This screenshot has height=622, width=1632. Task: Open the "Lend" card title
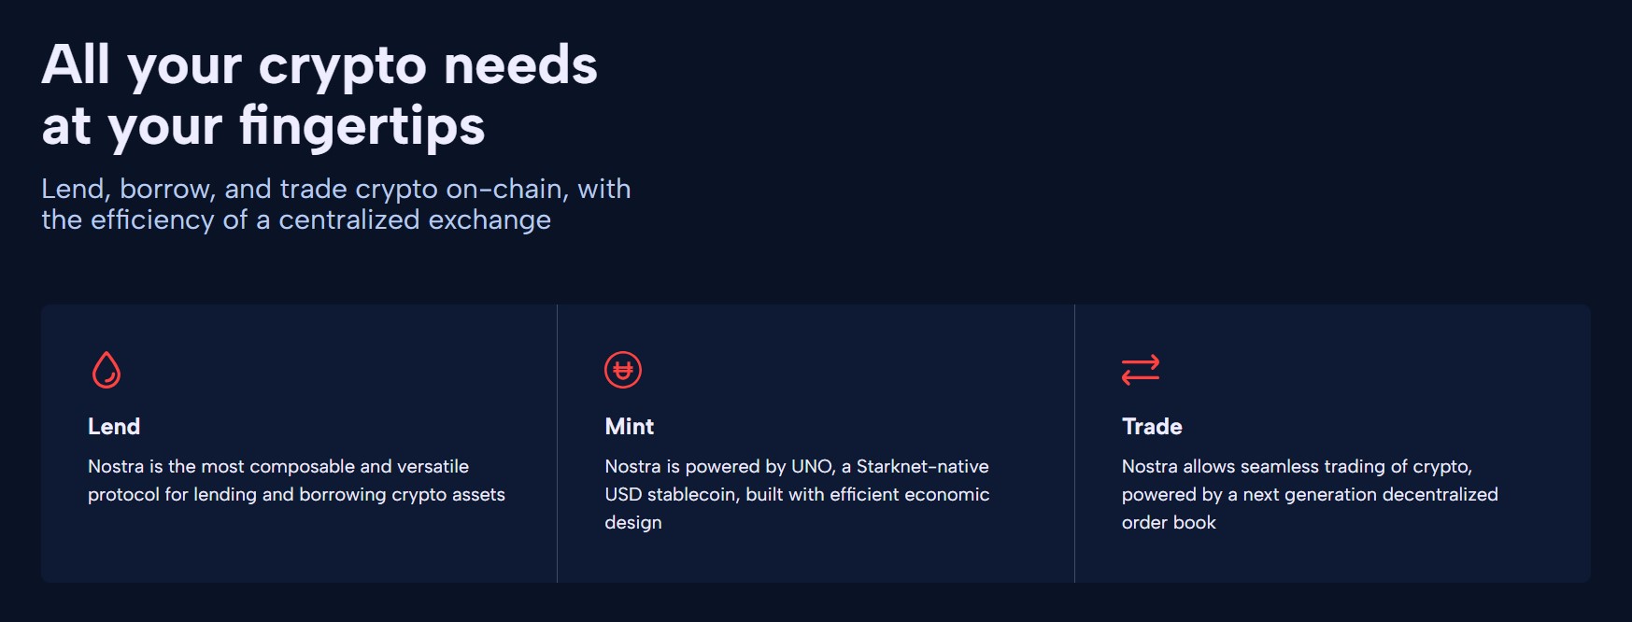(x=114, y=427)
